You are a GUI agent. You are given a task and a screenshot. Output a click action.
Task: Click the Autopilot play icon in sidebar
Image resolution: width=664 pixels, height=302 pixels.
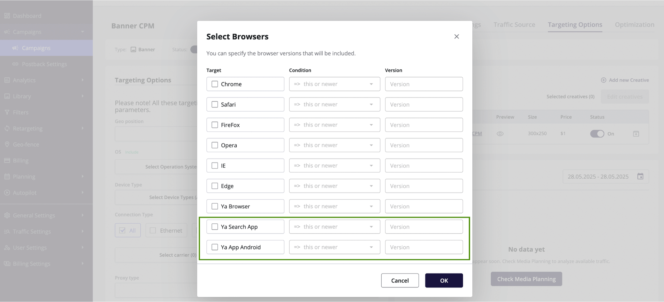7,193
